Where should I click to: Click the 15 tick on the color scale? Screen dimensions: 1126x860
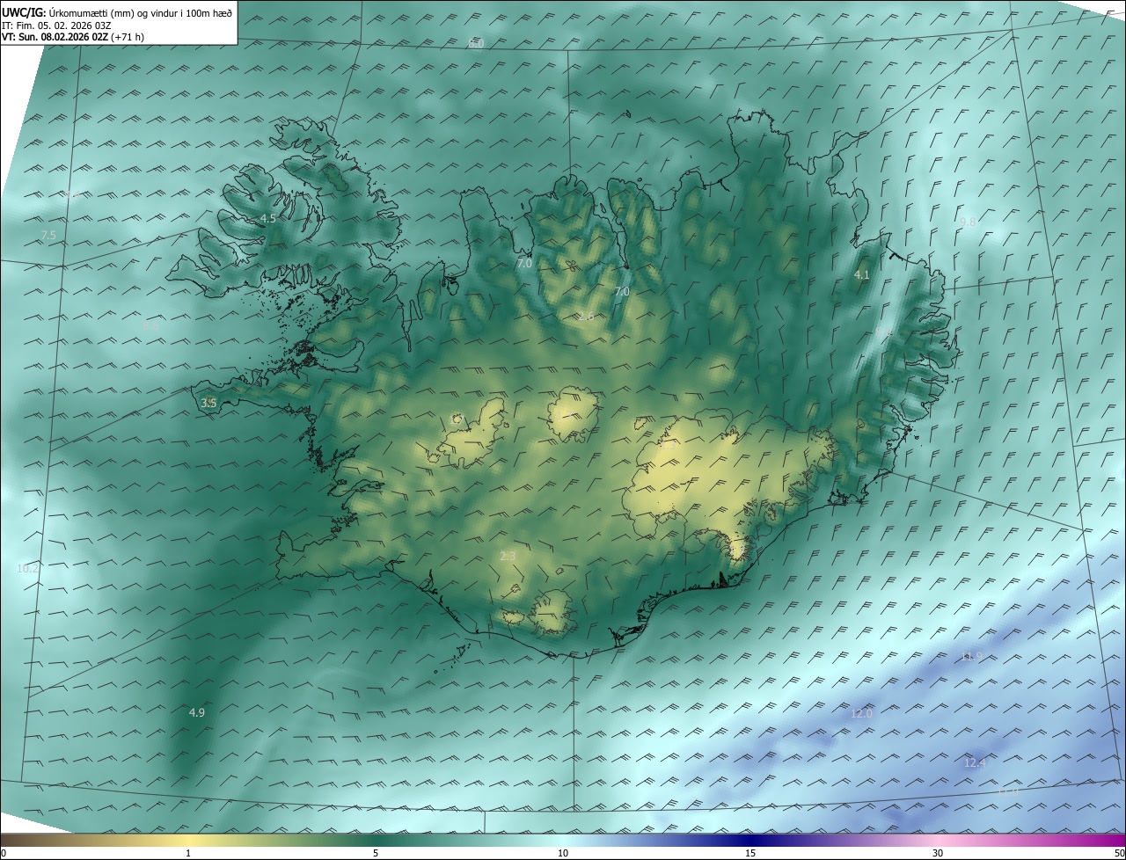[x=750, y=853]
